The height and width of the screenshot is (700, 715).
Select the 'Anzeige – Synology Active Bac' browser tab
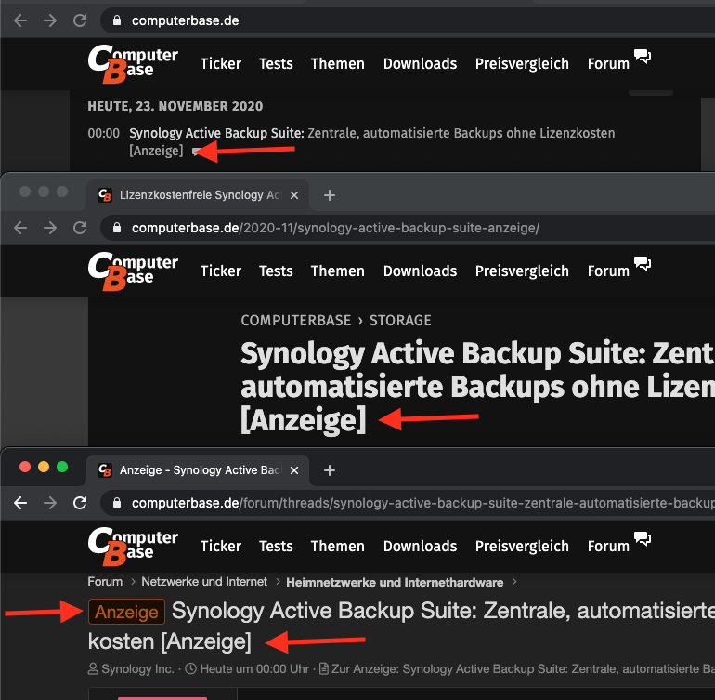point(199,470)
